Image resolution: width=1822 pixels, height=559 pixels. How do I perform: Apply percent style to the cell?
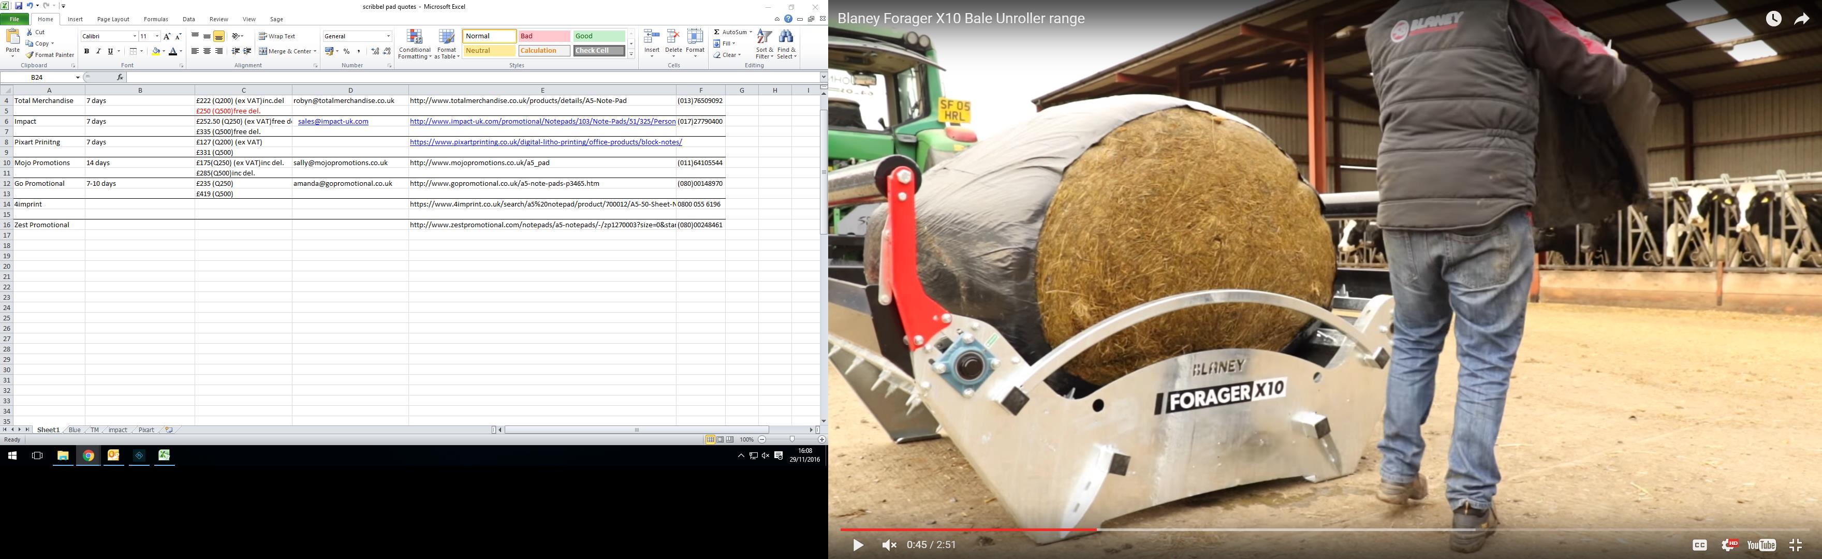click(x=347, y=51)
